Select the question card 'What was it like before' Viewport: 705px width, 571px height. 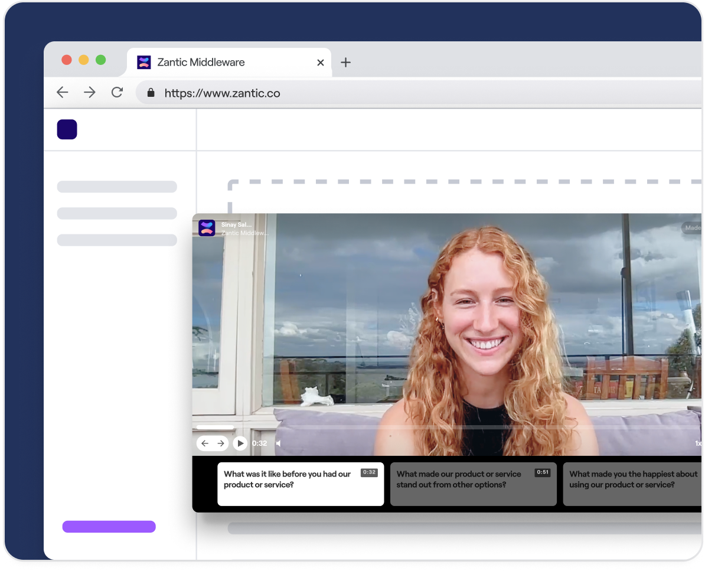(x=300, y=484)
